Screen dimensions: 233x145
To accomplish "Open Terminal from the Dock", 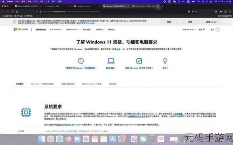I will click(152, 139).
